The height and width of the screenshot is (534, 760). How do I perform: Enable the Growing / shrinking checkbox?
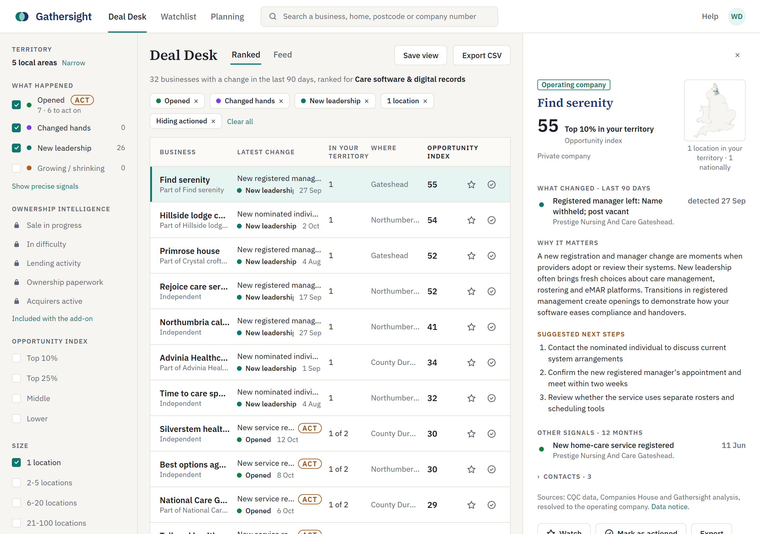pos(16,168)
